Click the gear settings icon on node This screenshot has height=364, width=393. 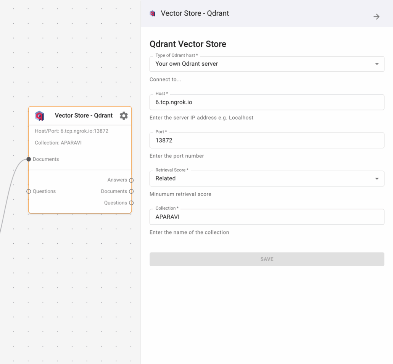[124, 116]
